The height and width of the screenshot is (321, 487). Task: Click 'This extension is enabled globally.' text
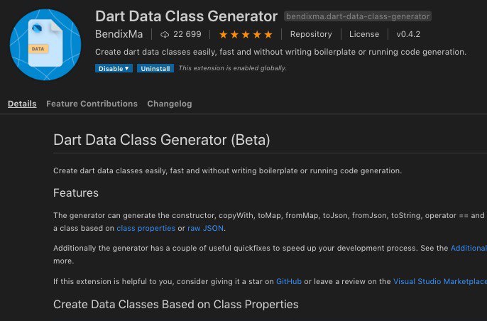(232, 68)
